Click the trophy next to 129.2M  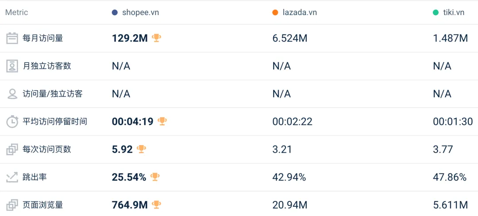(156, 38)
